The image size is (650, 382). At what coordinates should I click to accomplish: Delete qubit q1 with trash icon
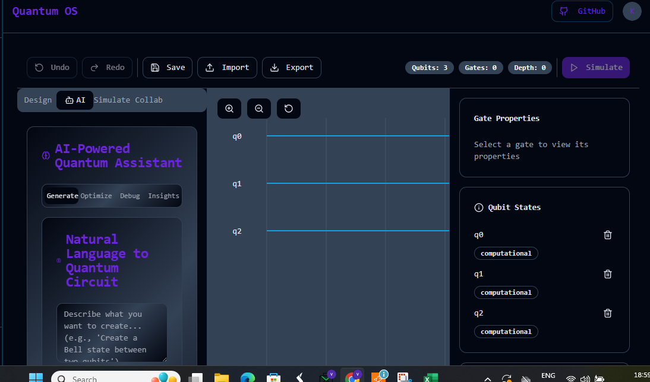608,274
